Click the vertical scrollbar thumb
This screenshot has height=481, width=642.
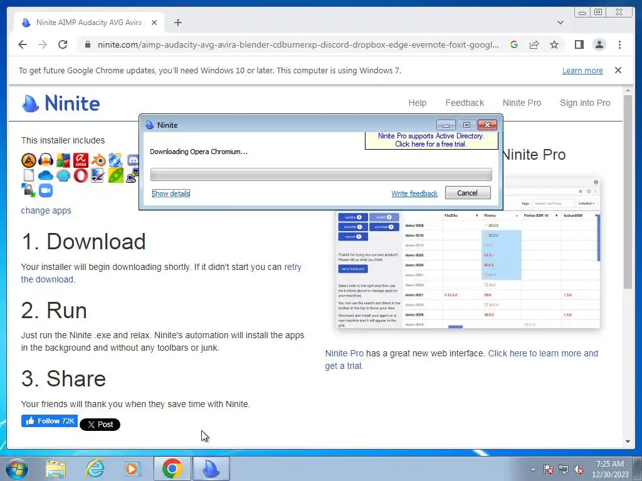tap(628, 192)
